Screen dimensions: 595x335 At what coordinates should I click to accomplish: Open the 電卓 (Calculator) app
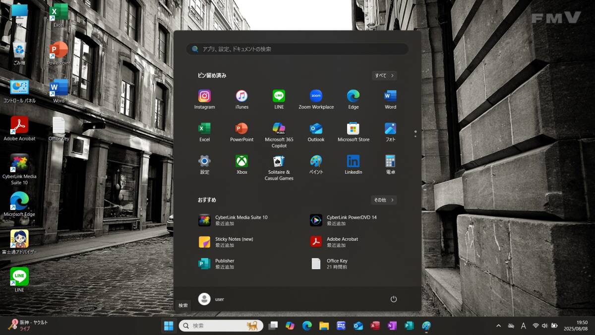(390, 165)
